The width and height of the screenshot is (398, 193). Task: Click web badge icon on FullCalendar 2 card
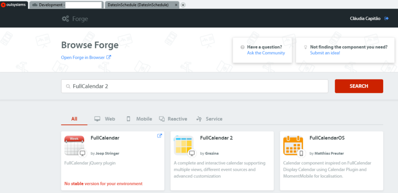(192, 153)
